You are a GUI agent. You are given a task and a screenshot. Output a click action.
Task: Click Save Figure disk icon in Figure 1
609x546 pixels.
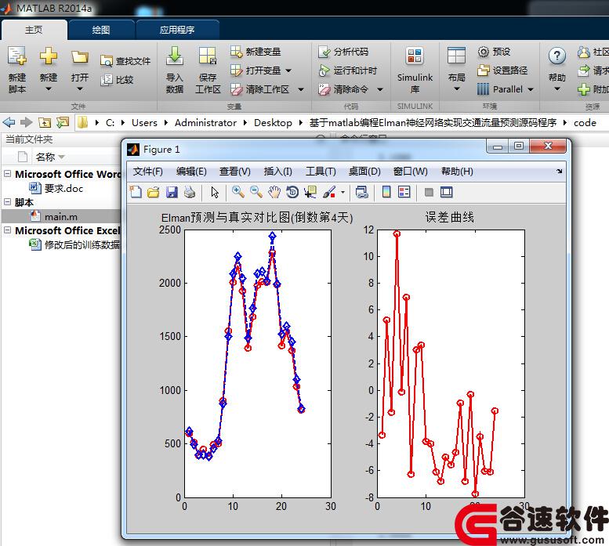(x=172, y=192)
